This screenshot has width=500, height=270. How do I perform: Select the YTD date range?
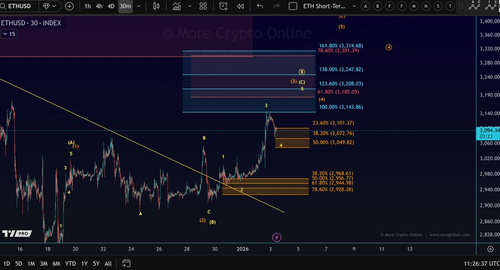click(x=71, y=264)
